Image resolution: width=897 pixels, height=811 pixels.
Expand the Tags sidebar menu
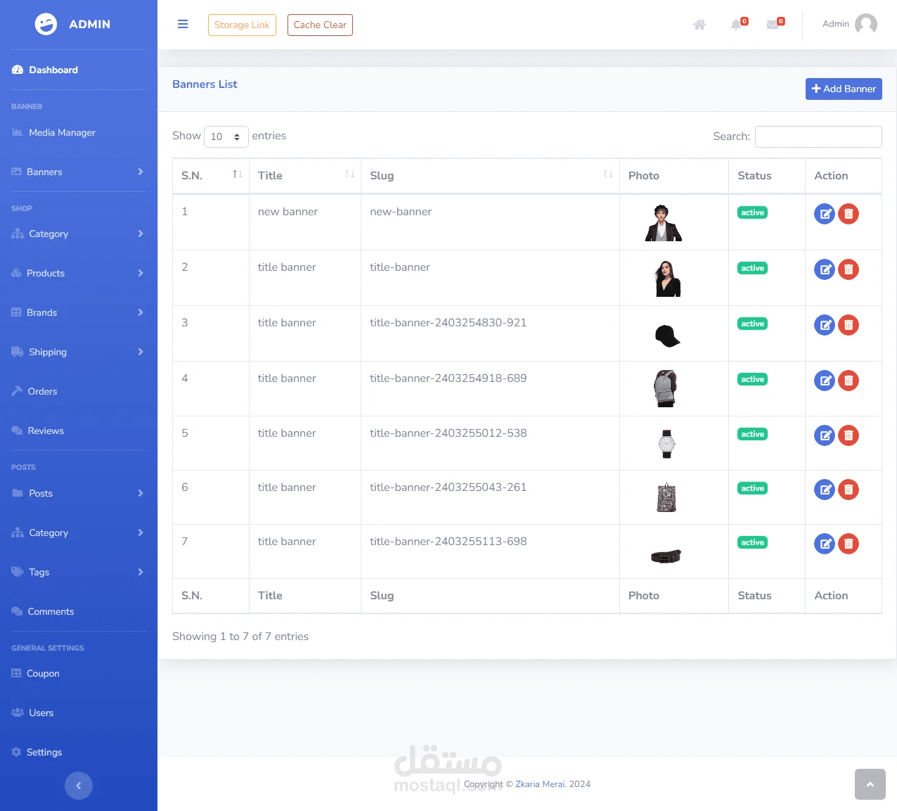point(77,572)
